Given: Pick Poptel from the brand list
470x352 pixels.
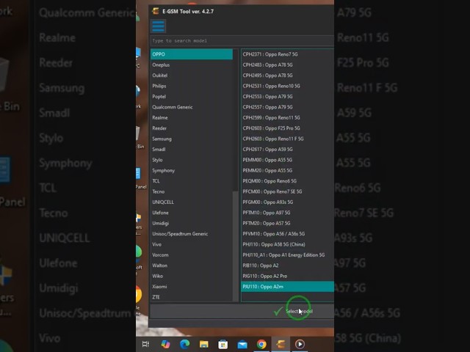Looking at the screenshot, I should point(192,96).
